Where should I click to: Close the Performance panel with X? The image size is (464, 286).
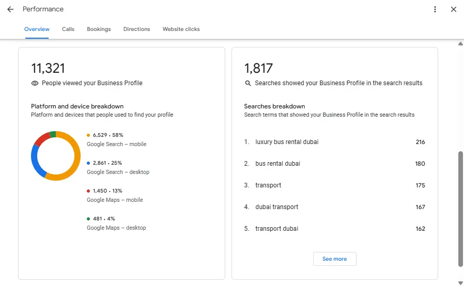(x=454, y=9)
